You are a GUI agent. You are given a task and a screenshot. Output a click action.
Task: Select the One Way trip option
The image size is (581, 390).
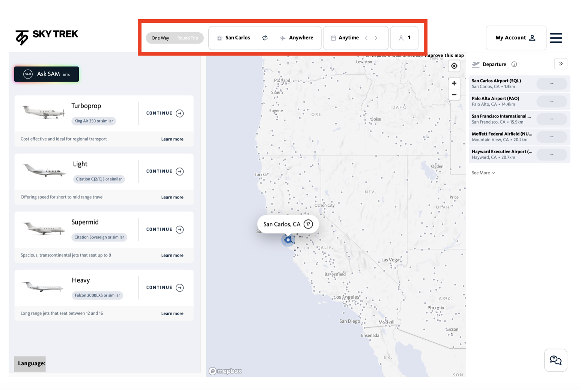160,38
